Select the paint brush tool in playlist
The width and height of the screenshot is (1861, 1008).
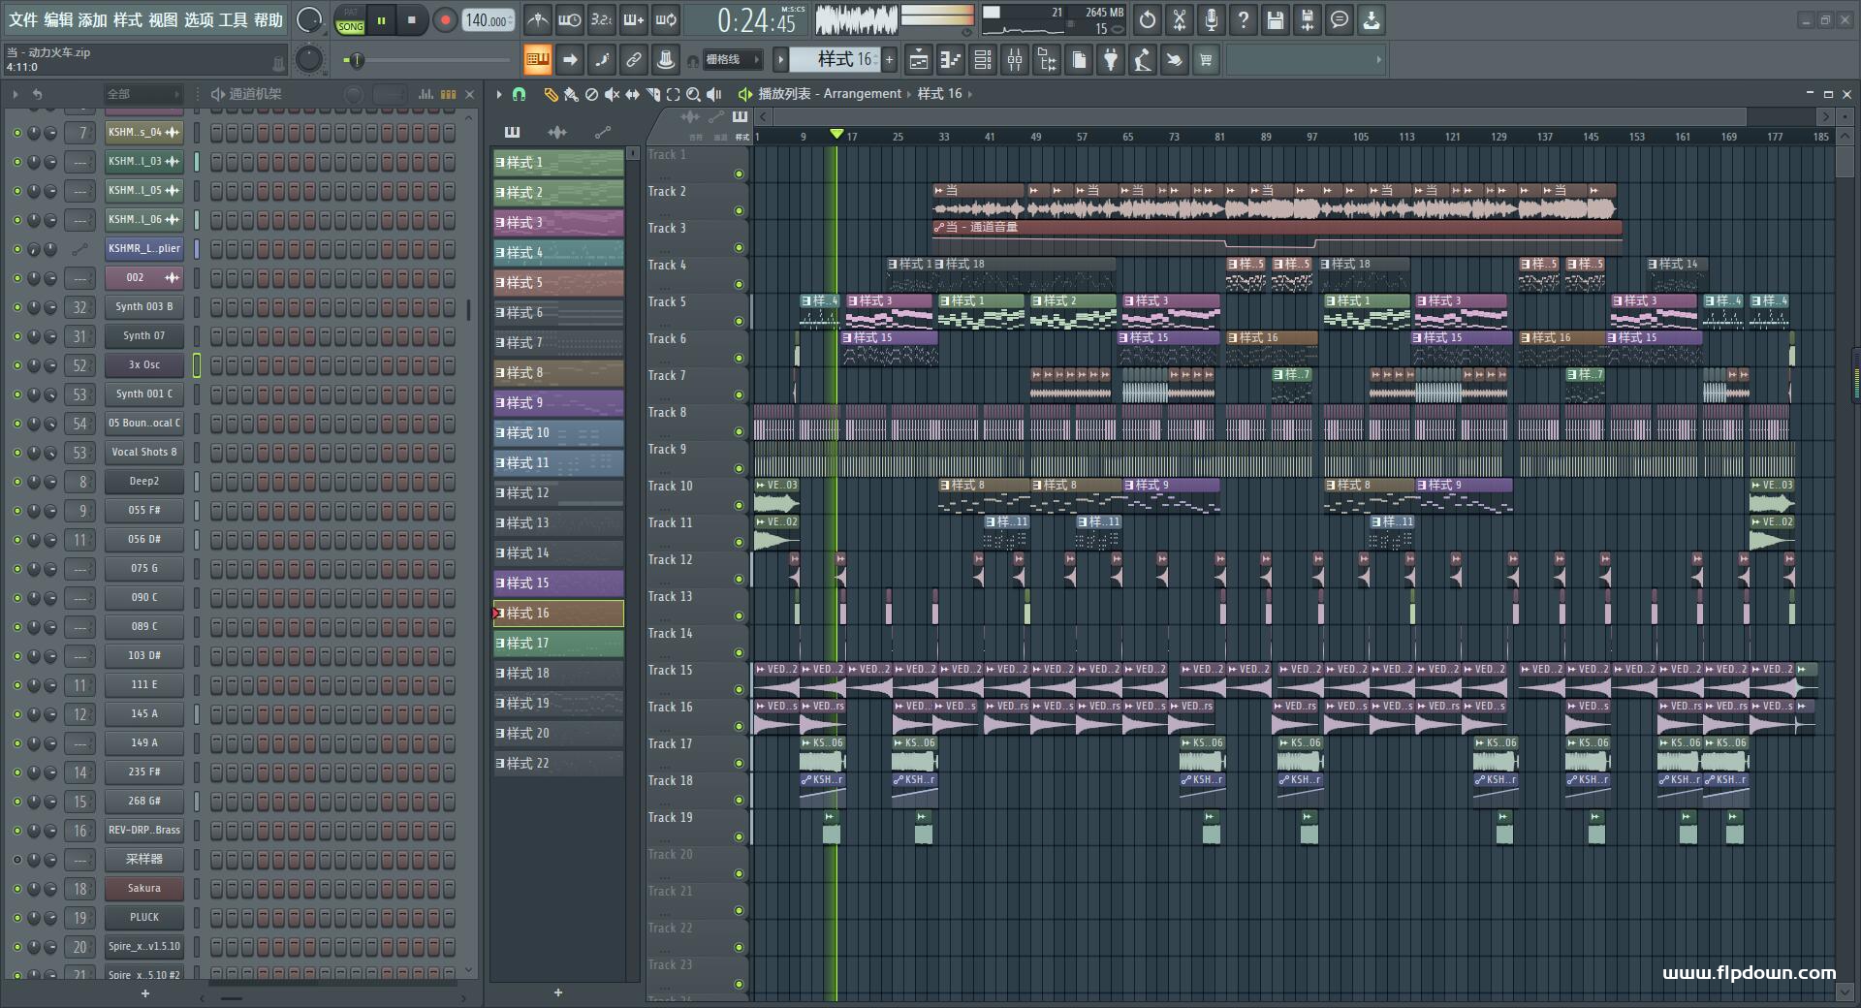point(571,94)
